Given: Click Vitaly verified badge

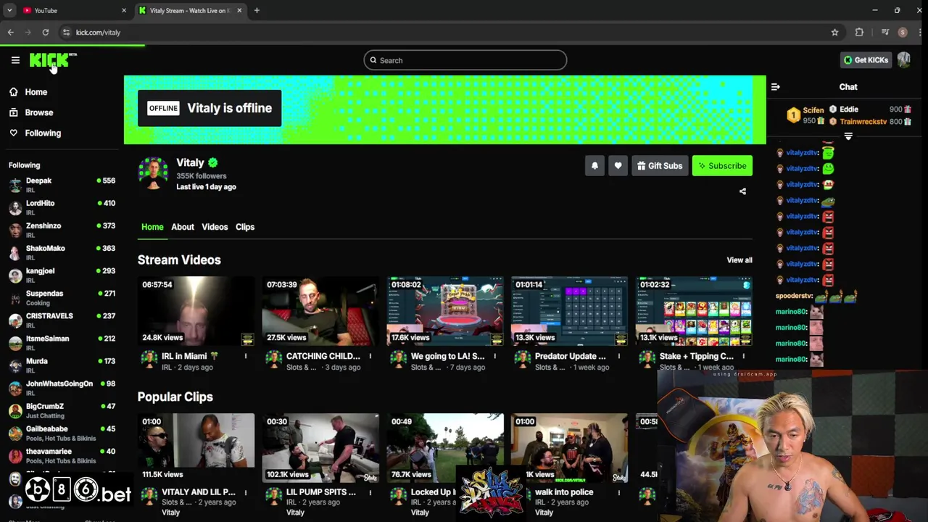Looking at the screenshot, I should (x=212, y=163).
